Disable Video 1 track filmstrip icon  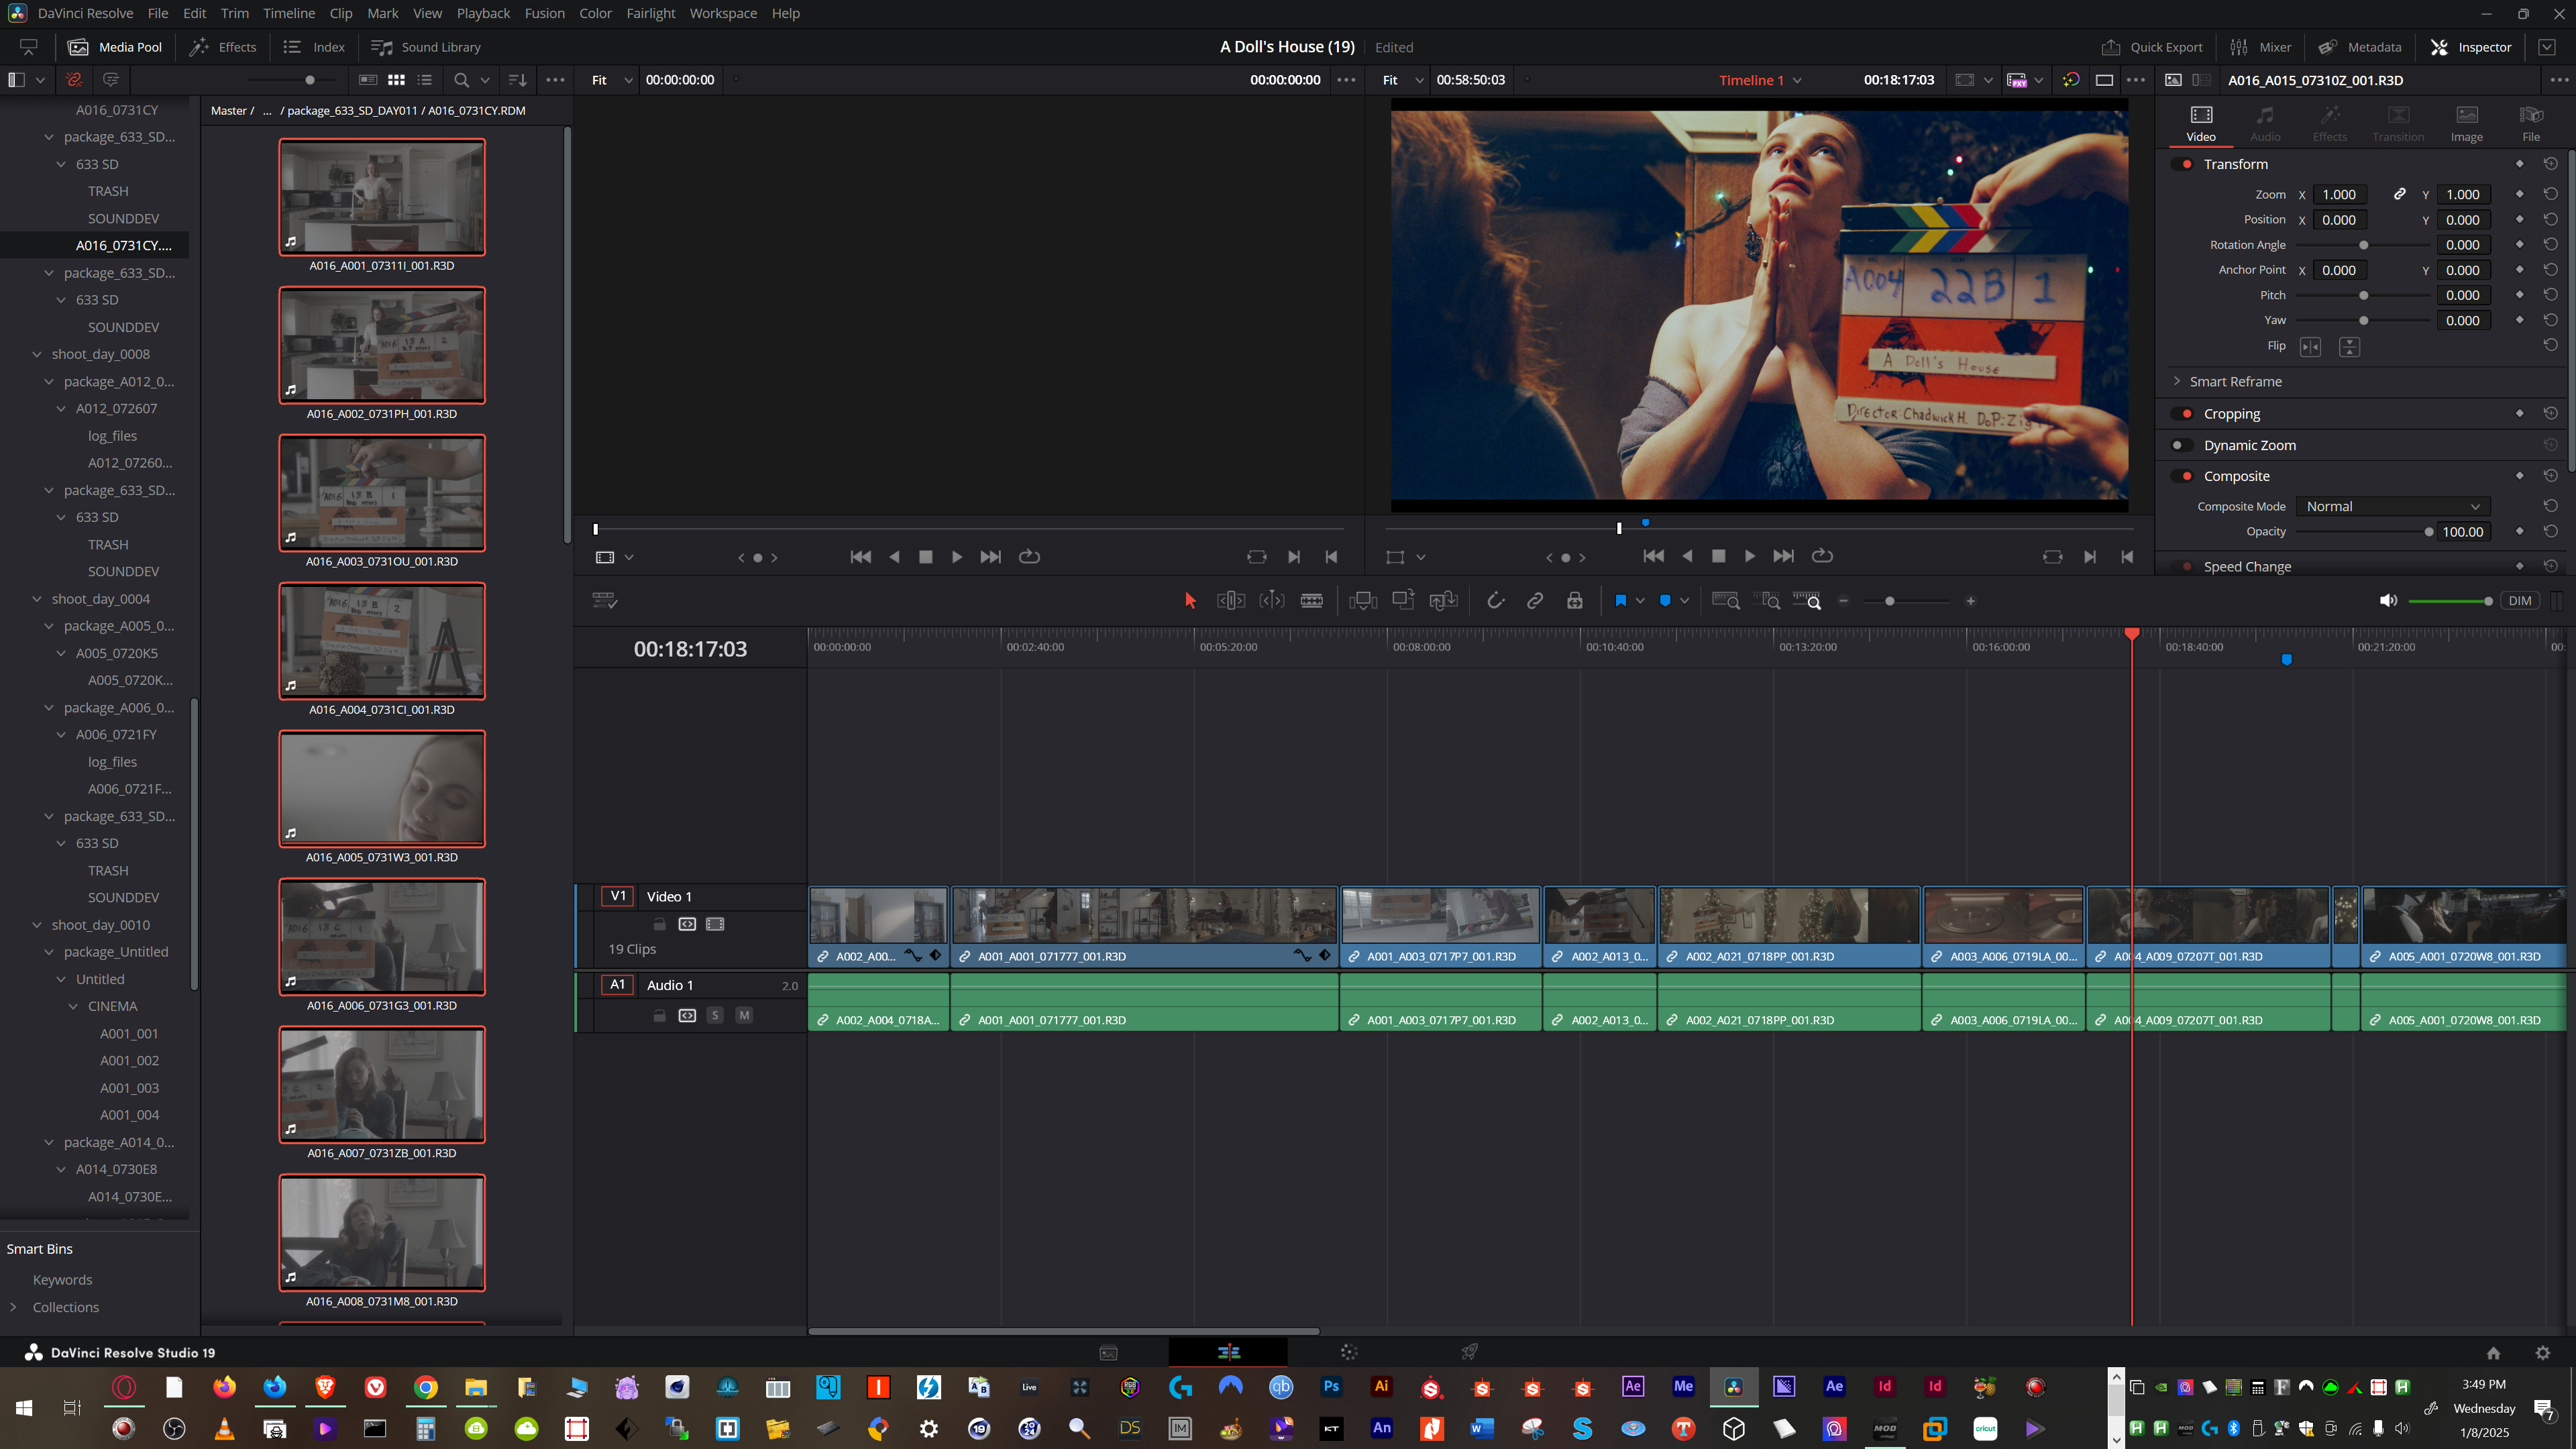715,924
